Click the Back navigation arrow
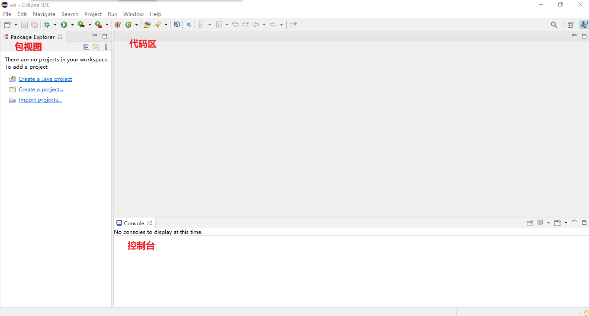Image resolution: width=589 pixels, height=316 pixels. click(256, 25)
